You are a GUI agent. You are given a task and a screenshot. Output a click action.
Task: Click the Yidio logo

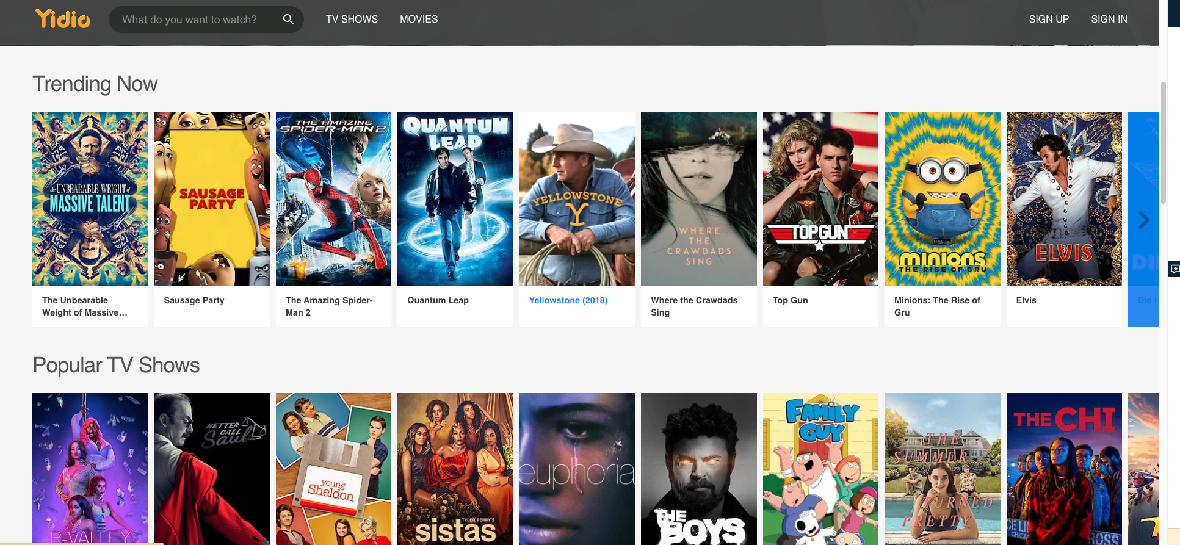[x=63, y=18]
